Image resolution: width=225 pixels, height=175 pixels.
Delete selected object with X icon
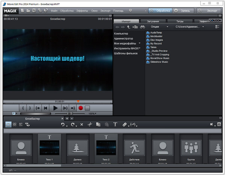(x=82, y=124)
